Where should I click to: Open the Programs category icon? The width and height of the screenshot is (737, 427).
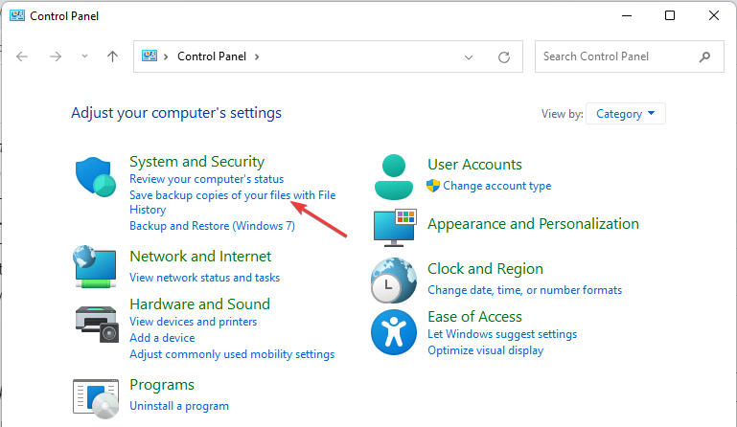[95, 396]
